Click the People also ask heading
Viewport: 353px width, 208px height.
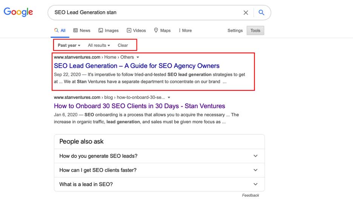tap(81, 141)
